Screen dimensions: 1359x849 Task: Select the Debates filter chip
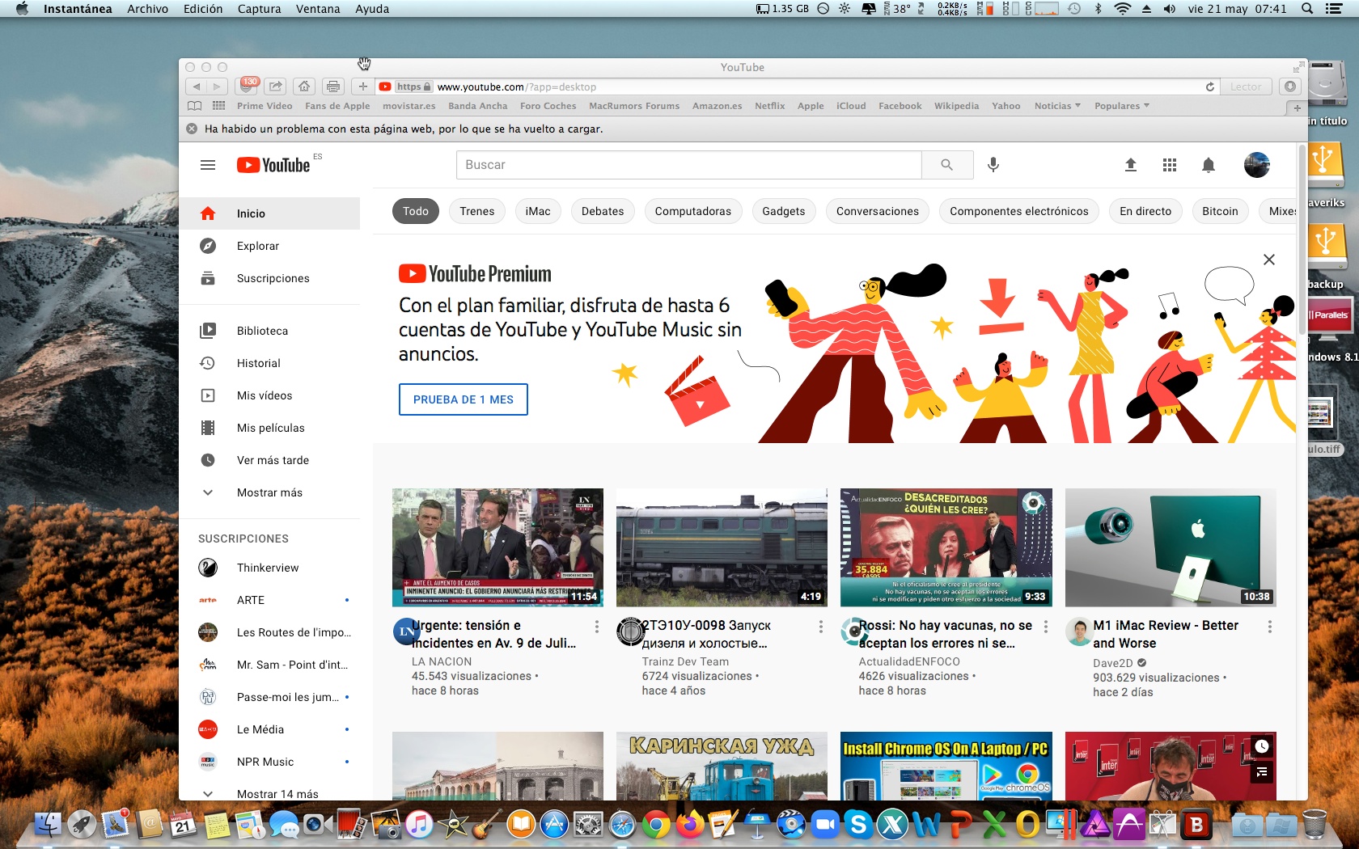point(603,211)
